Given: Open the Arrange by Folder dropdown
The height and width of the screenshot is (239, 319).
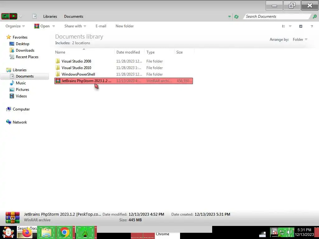Looking at the screenshot, I should pyautogui.click(x=300, y=40).
